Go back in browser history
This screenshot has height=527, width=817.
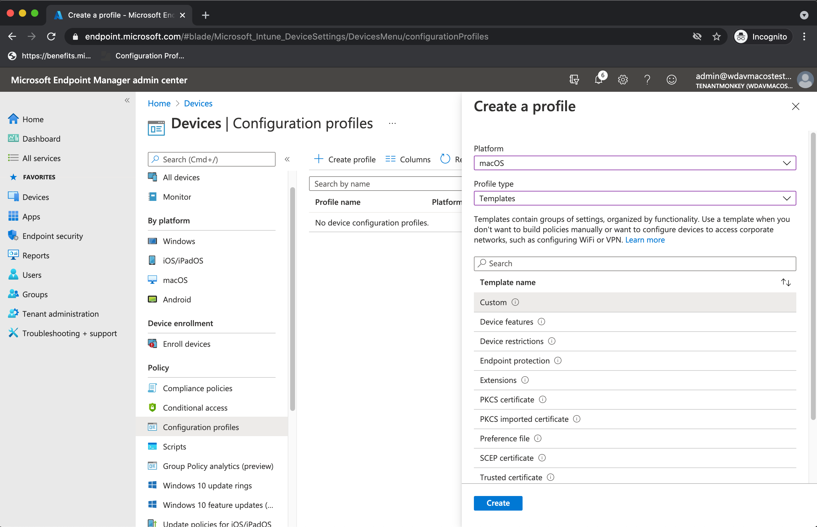(12, 36)
